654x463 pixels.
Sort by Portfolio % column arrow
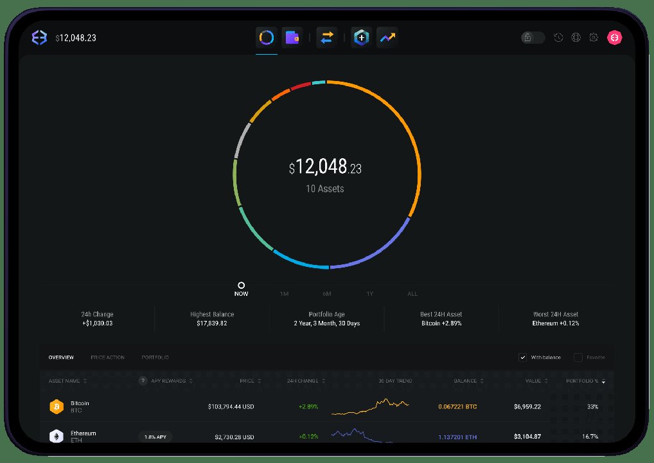[x=603, y=381]
